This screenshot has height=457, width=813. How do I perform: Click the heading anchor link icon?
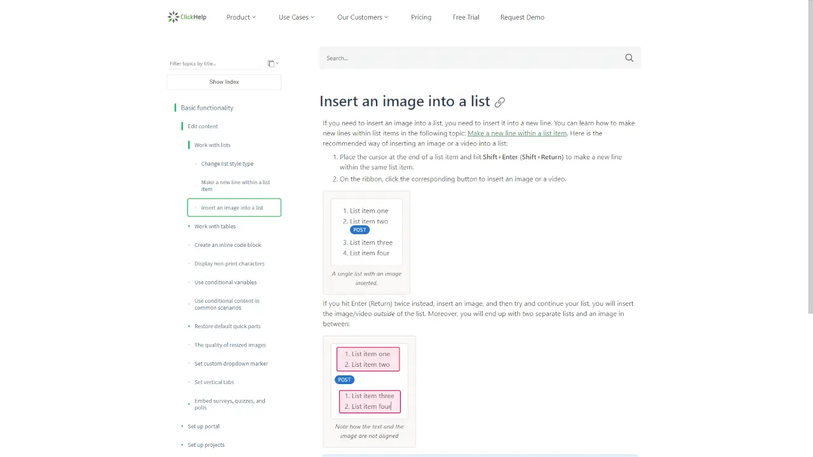[500, 102]
